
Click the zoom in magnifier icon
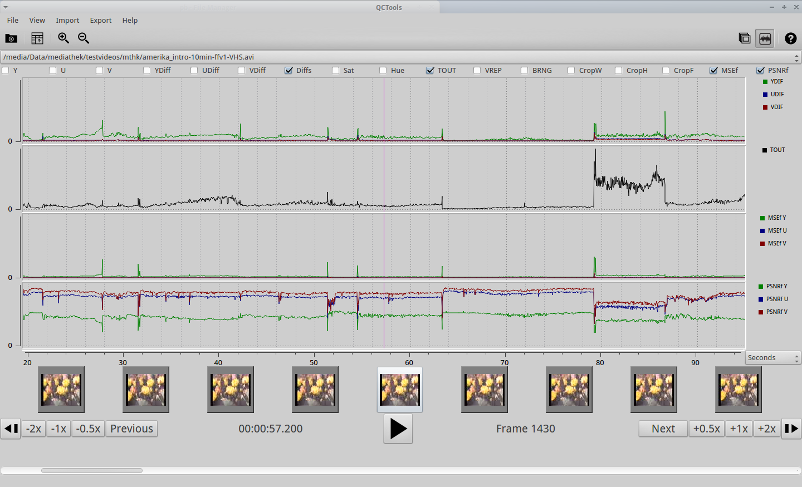click(63, 38)
